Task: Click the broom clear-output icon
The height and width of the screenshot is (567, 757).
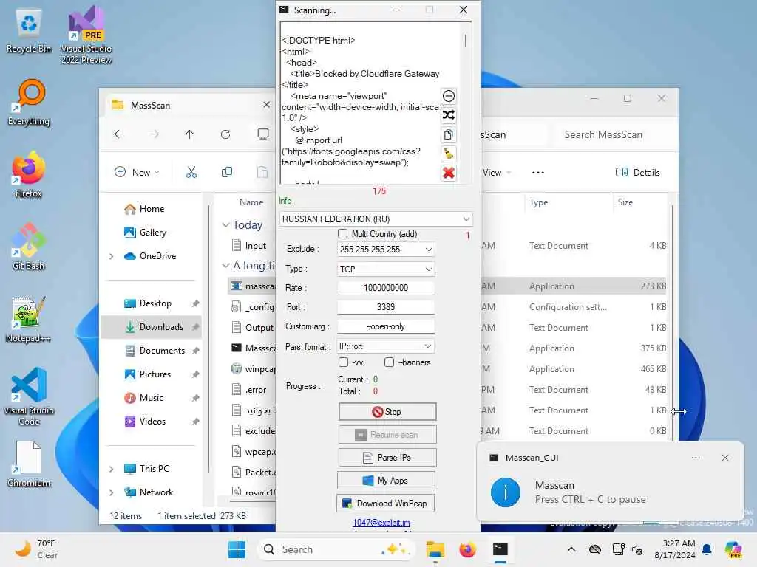Action: pyautogui.click(x=449, y=154)
